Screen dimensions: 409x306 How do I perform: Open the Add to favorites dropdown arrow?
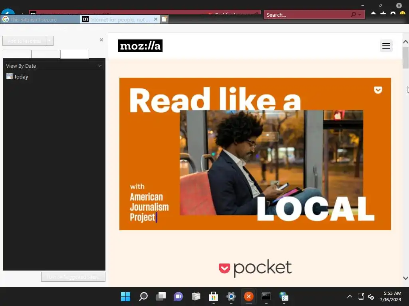click(x=50, y=41)
